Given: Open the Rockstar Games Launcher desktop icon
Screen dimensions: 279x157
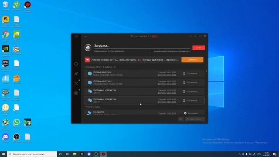Looking at the screenshot, I should click(x=6, y=21).
